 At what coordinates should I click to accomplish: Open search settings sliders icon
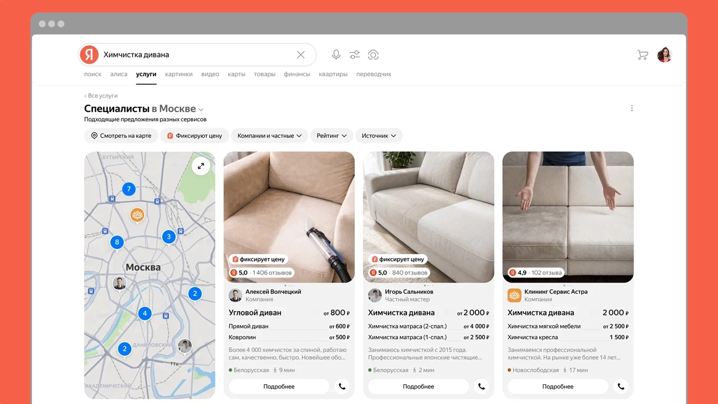[x=355, y=55]
